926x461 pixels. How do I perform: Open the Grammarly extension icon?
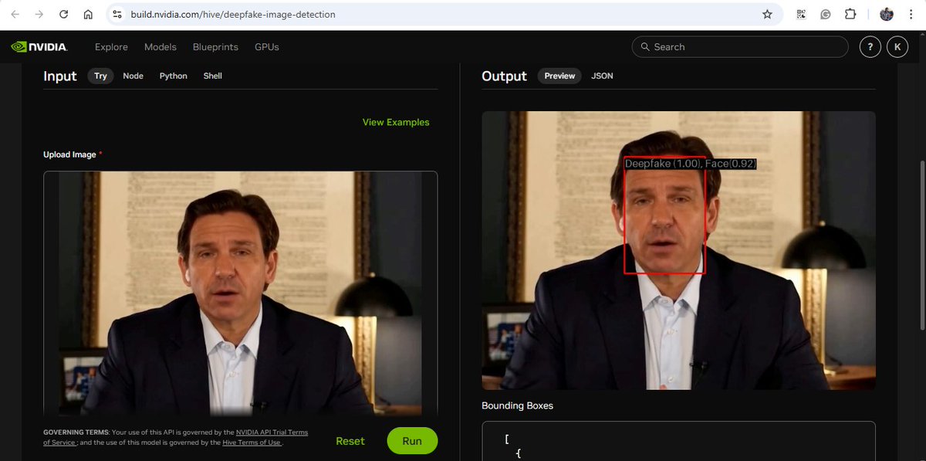(826, 14)
